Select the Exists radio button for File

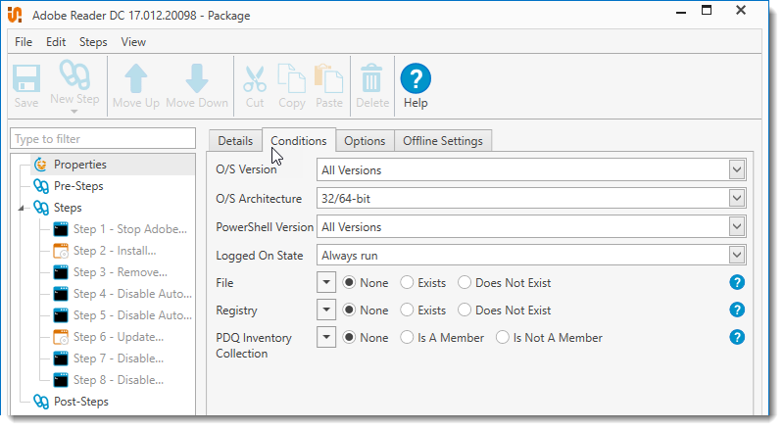408,283
